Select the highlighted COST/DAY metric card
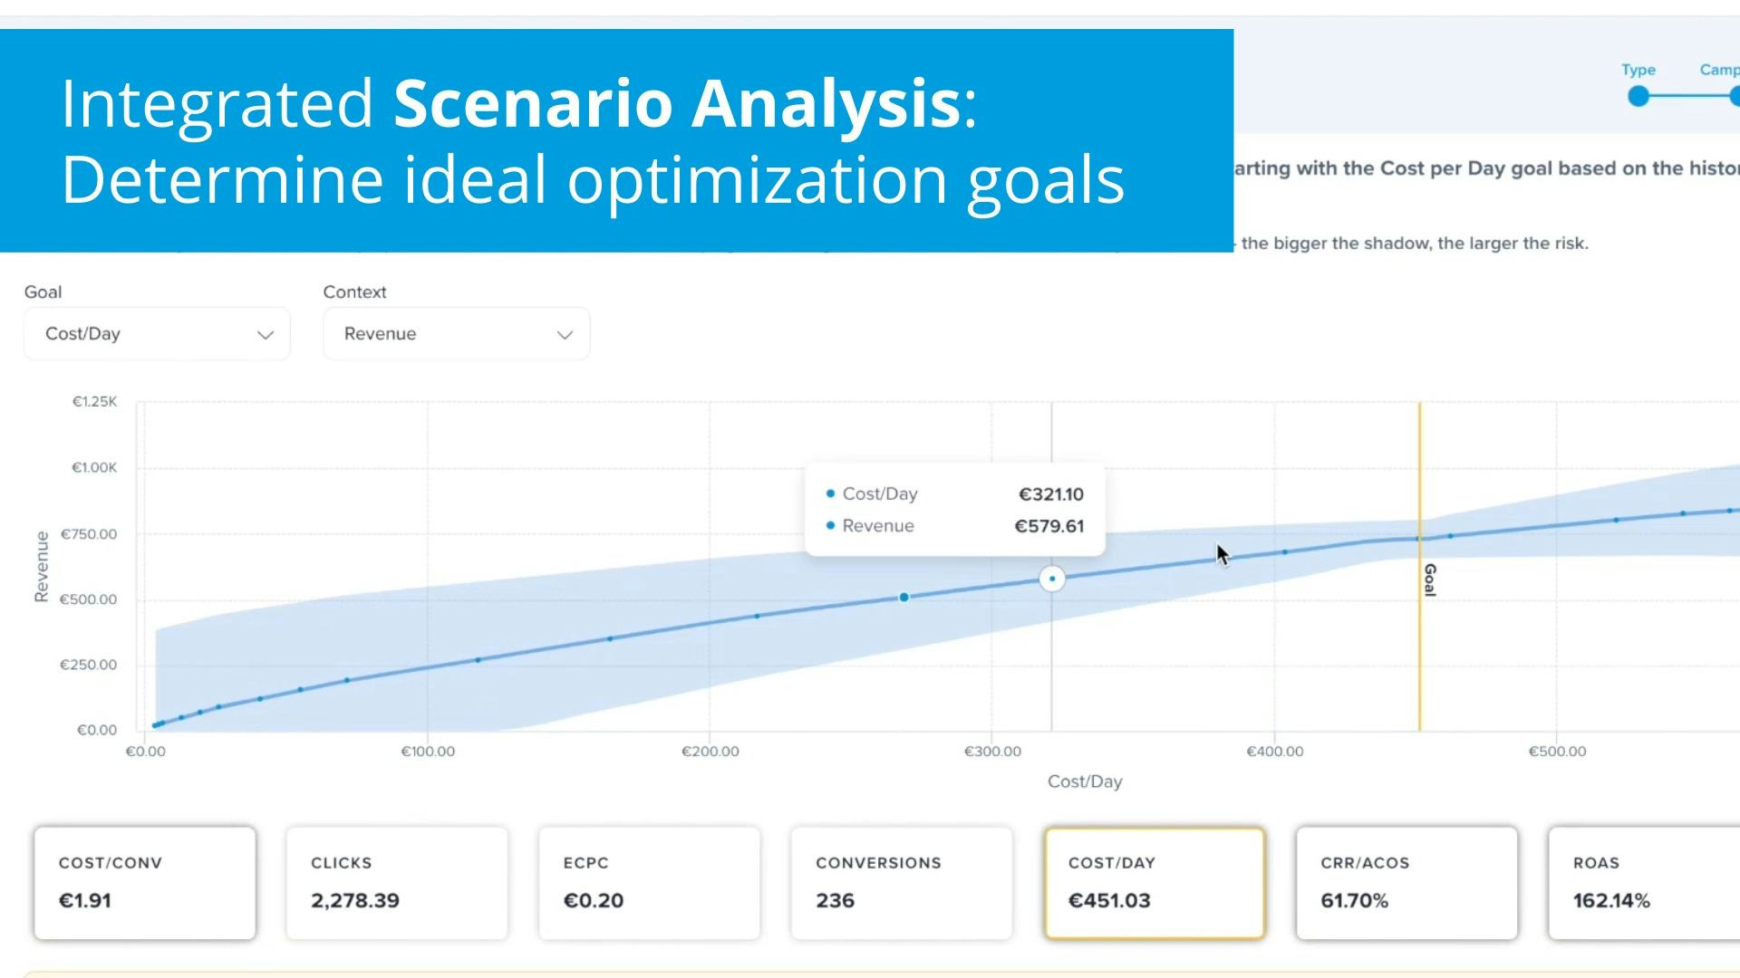 tap(1155, 883)
